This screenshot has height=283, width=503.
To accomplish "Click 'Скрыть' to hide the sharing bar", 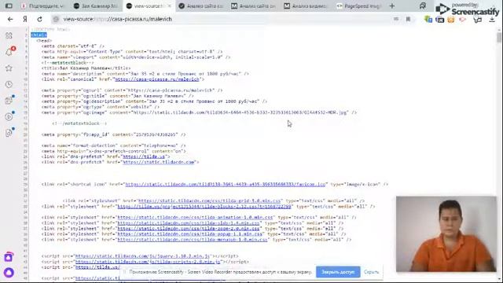I will pyautogui.click(x=372, y=272).
